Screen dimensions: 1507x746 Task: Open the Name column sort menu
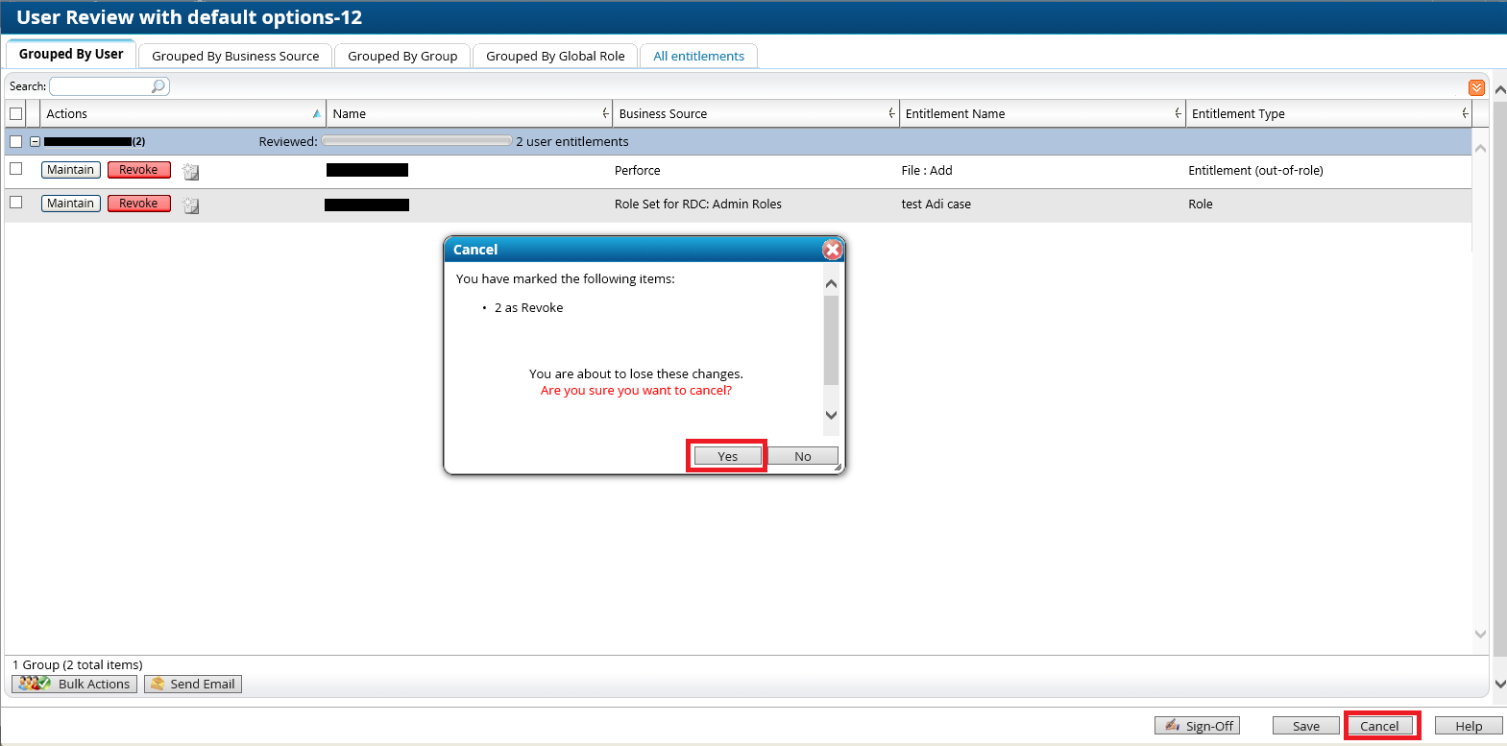[605, 114]
